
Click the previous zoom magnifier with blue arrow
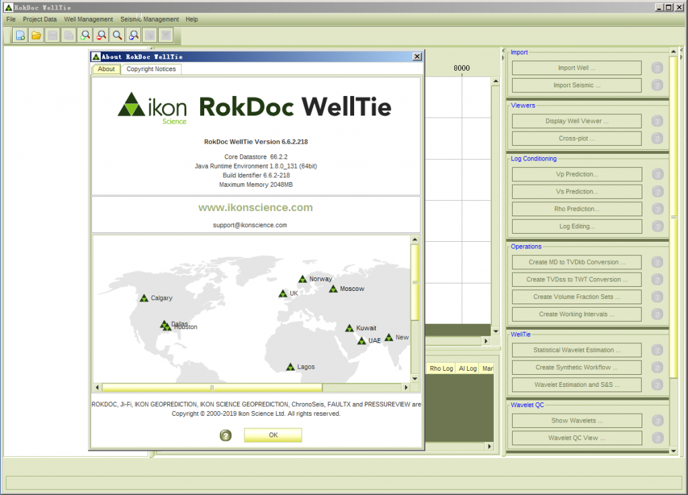[x=134, y=36]
